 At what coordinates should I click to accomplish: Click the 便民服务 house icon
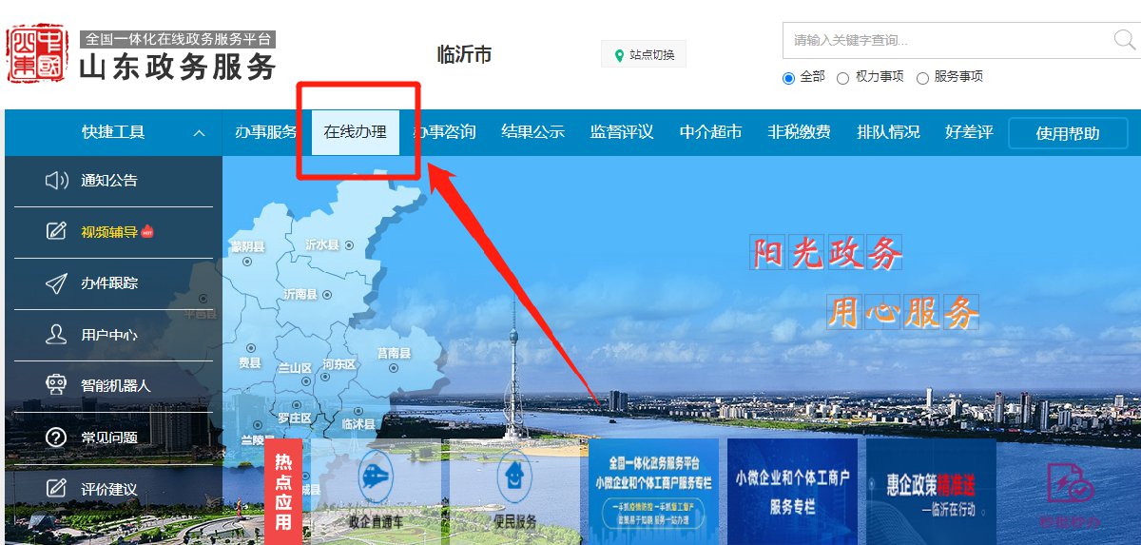[x=514, y=476]
